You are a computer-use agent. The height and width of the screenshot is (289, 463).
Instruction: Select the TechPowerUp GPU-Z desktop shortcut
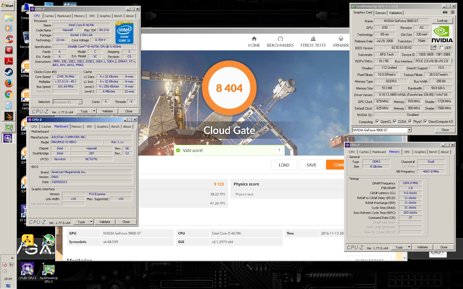(x=49, y=272)
